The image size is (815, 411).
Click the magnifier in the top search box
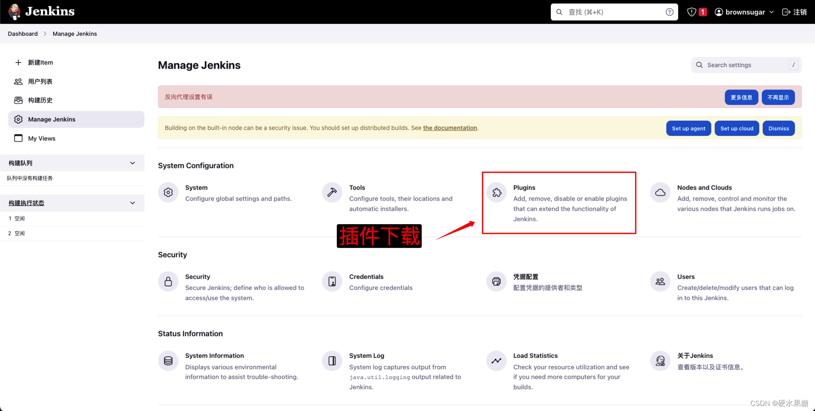point(560,12)
